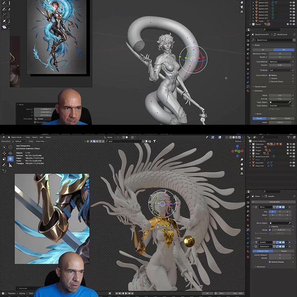Remove the Mirror modifier with its X
The height and width of the screenshot is (297, 297).
(290, 207)
